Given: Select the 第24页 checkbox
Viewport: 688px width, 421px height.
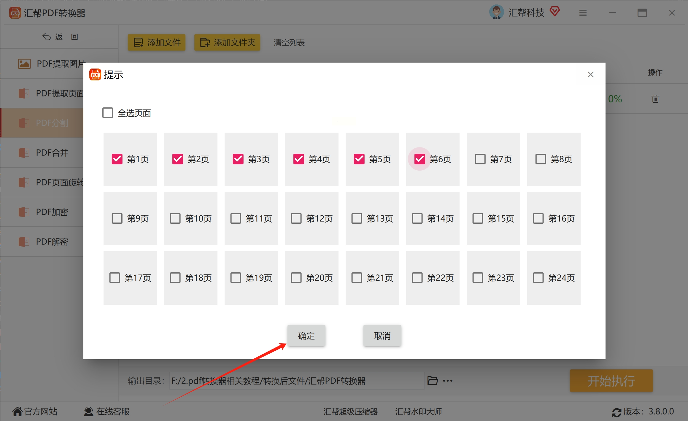Looking at the screenshot, I should pos(538,278).
